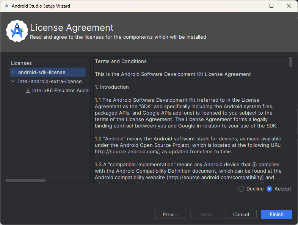The height and width of the screenshot is (225, 298).
Task: Close the Android Studio Setup Wizard
Action: pos(289,6)
